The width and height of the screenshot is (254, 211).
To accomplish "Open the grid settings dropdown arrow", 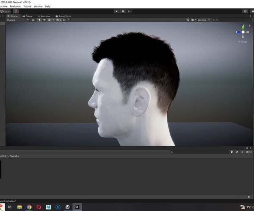I will (69, 20).
